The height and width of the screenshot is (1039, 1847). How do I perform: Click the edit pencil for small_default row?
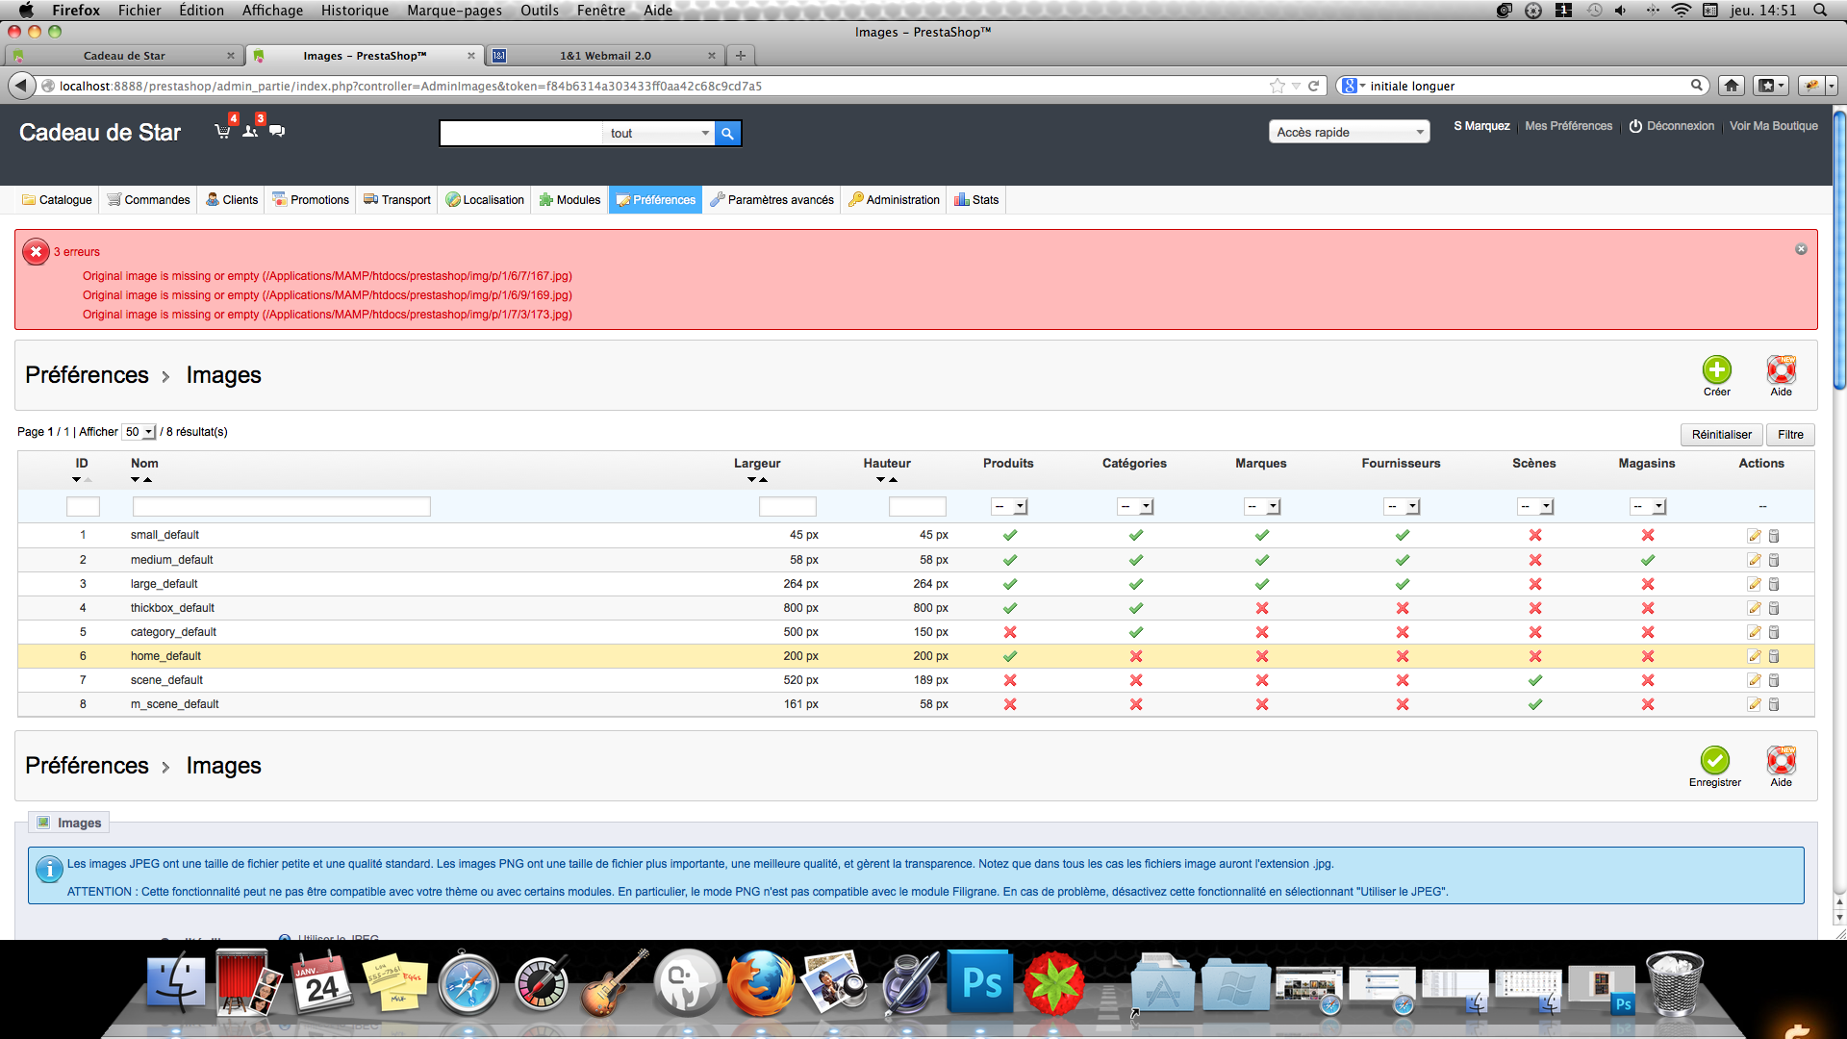tap(1754, 536)
